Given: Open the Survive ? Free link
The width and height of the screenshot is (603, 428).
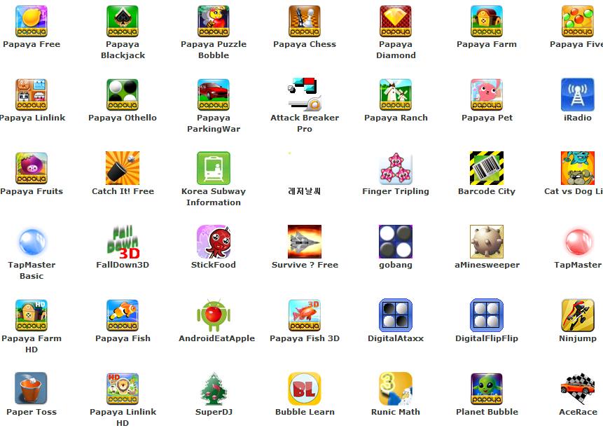Looking at the screenshot, I should (305, 265).
